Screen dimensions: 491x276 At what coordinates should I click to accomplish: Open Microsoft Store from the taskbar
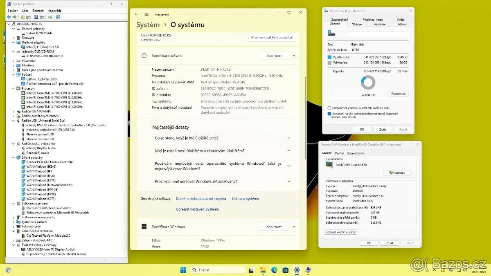pos(285,270)
